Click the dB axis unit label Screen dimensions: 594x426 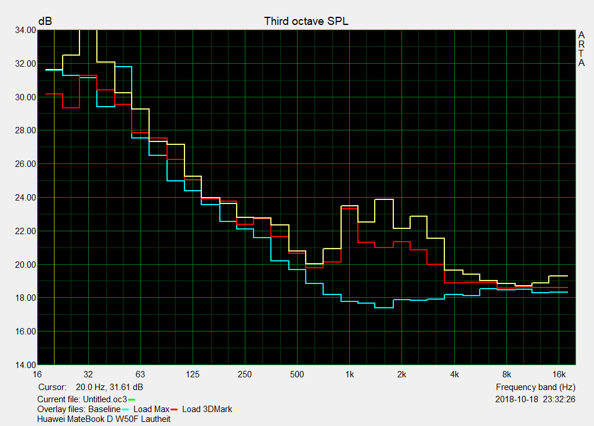[45, 21]
